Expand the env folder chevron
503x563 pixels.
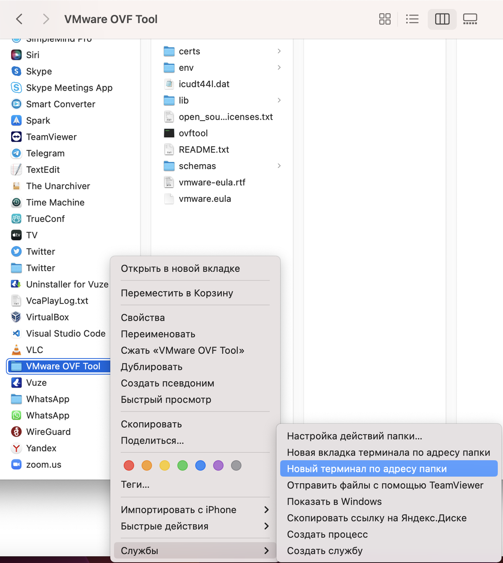279,68
